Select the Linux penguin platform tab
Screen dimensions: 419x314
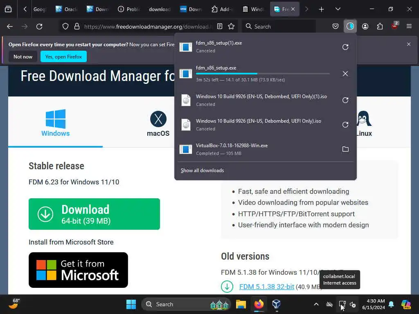364,123
